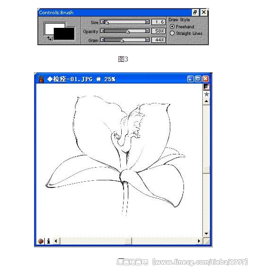Click the flower sketch canvas
The width and height of the screenshot is (267, 271).
(x=119, y=160)
